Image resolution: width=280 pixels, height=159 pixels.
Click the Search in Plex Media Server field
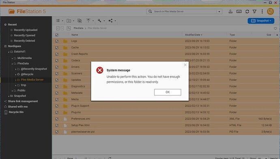[185, 12]
